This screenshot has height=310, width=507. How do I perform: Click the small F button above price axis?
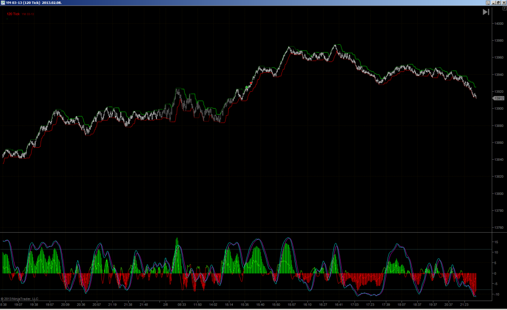pos(505,8)
